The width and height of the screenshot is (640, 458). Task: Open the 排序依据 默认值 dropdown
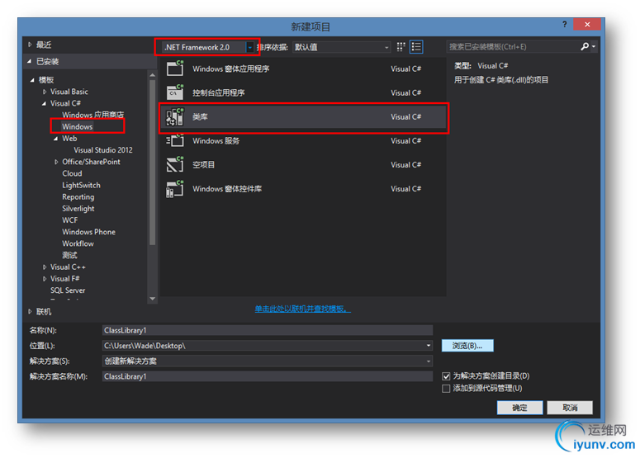341,47
